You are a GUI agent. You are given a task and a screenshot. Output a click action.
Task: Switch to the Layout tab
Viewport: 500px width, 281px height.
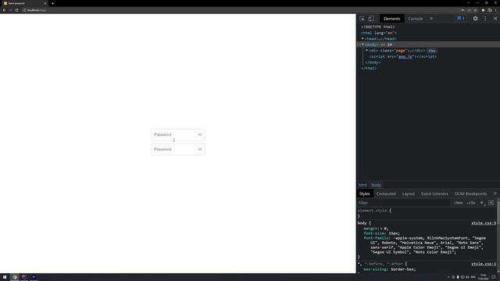point(409,194)
